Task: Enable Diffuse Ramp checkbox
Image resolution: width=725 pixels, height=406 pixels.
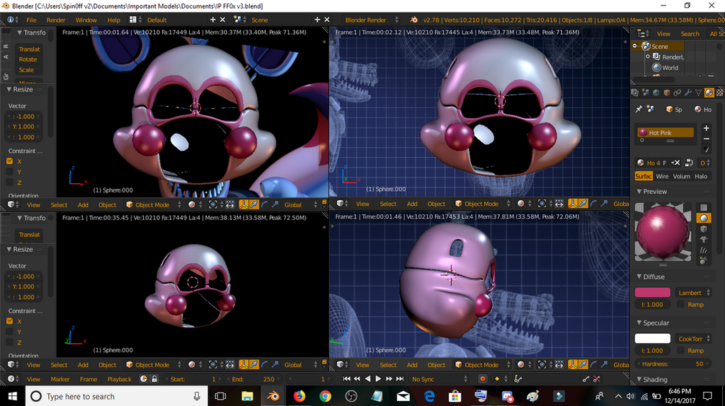Action: [x=680, y=304]
